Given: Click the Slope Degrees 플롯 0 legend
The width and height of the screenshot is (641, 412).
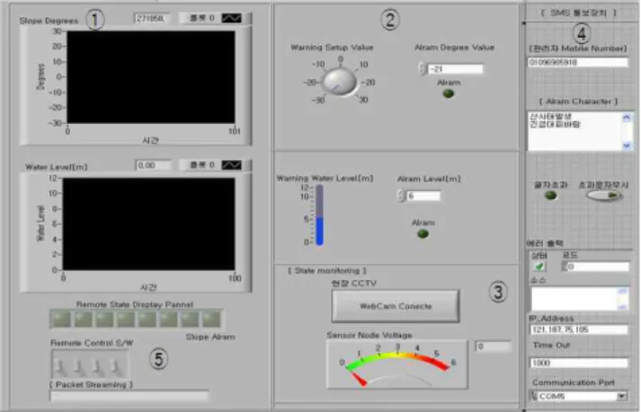Looking at the screenshot, I should click(x=202, y=18).
